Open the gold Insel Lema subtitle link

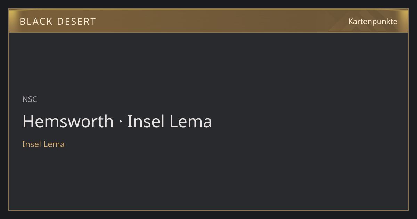coord(43,144)
